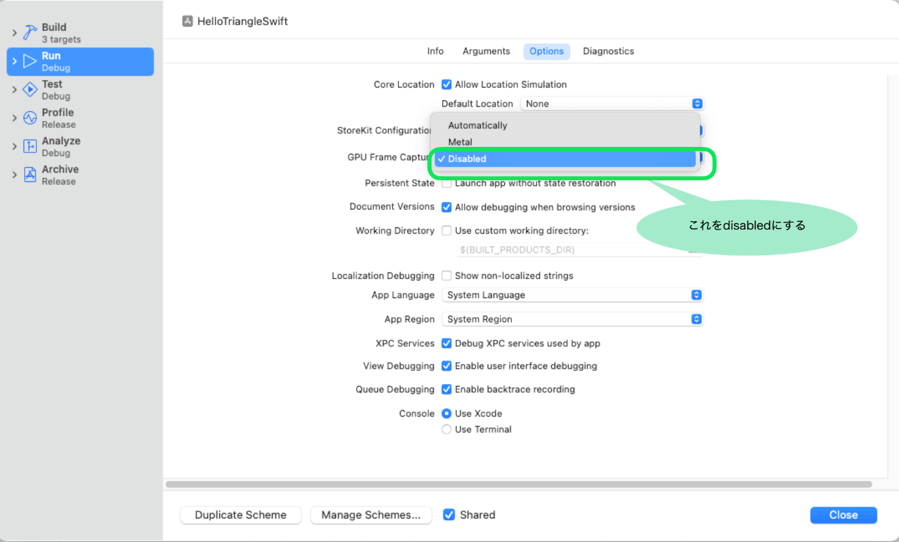899x542 pixels.
Task: Toggle Debug XPC services used by app
Action: click(447, 343)
